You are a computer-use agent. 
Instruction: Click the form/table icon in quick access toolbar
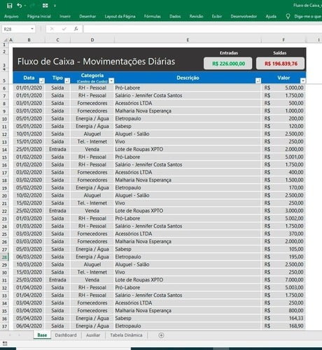click(x=45, y=6)
